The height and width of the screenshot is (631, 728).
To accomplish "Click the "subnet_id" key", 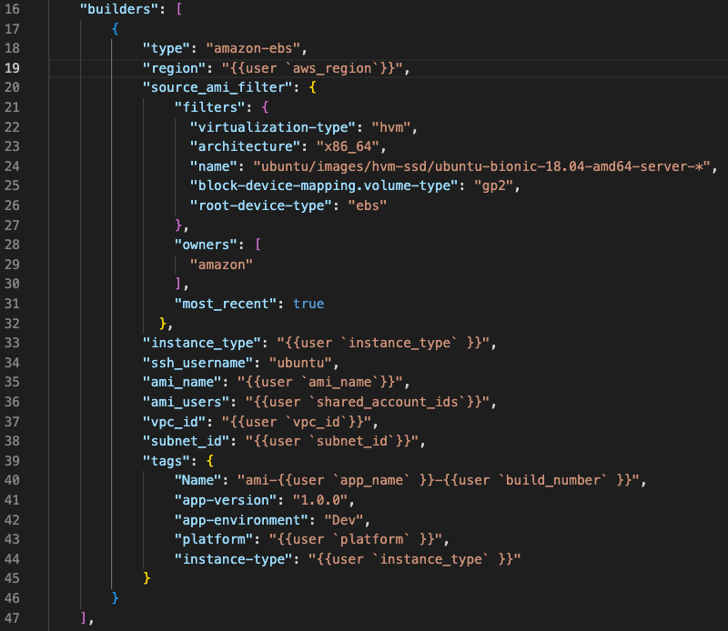I will (187, 441).
